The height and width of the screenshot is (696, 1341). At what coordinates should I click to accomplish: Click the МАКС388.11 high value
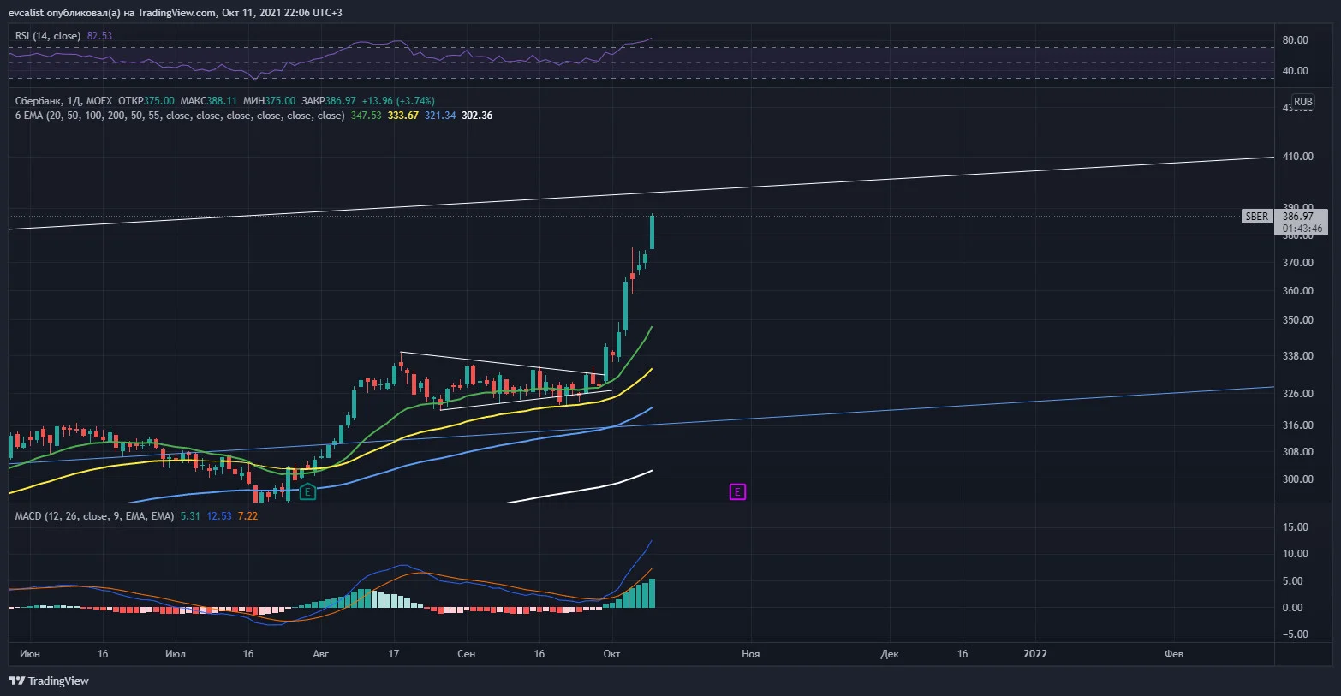[x=208, y=101]
